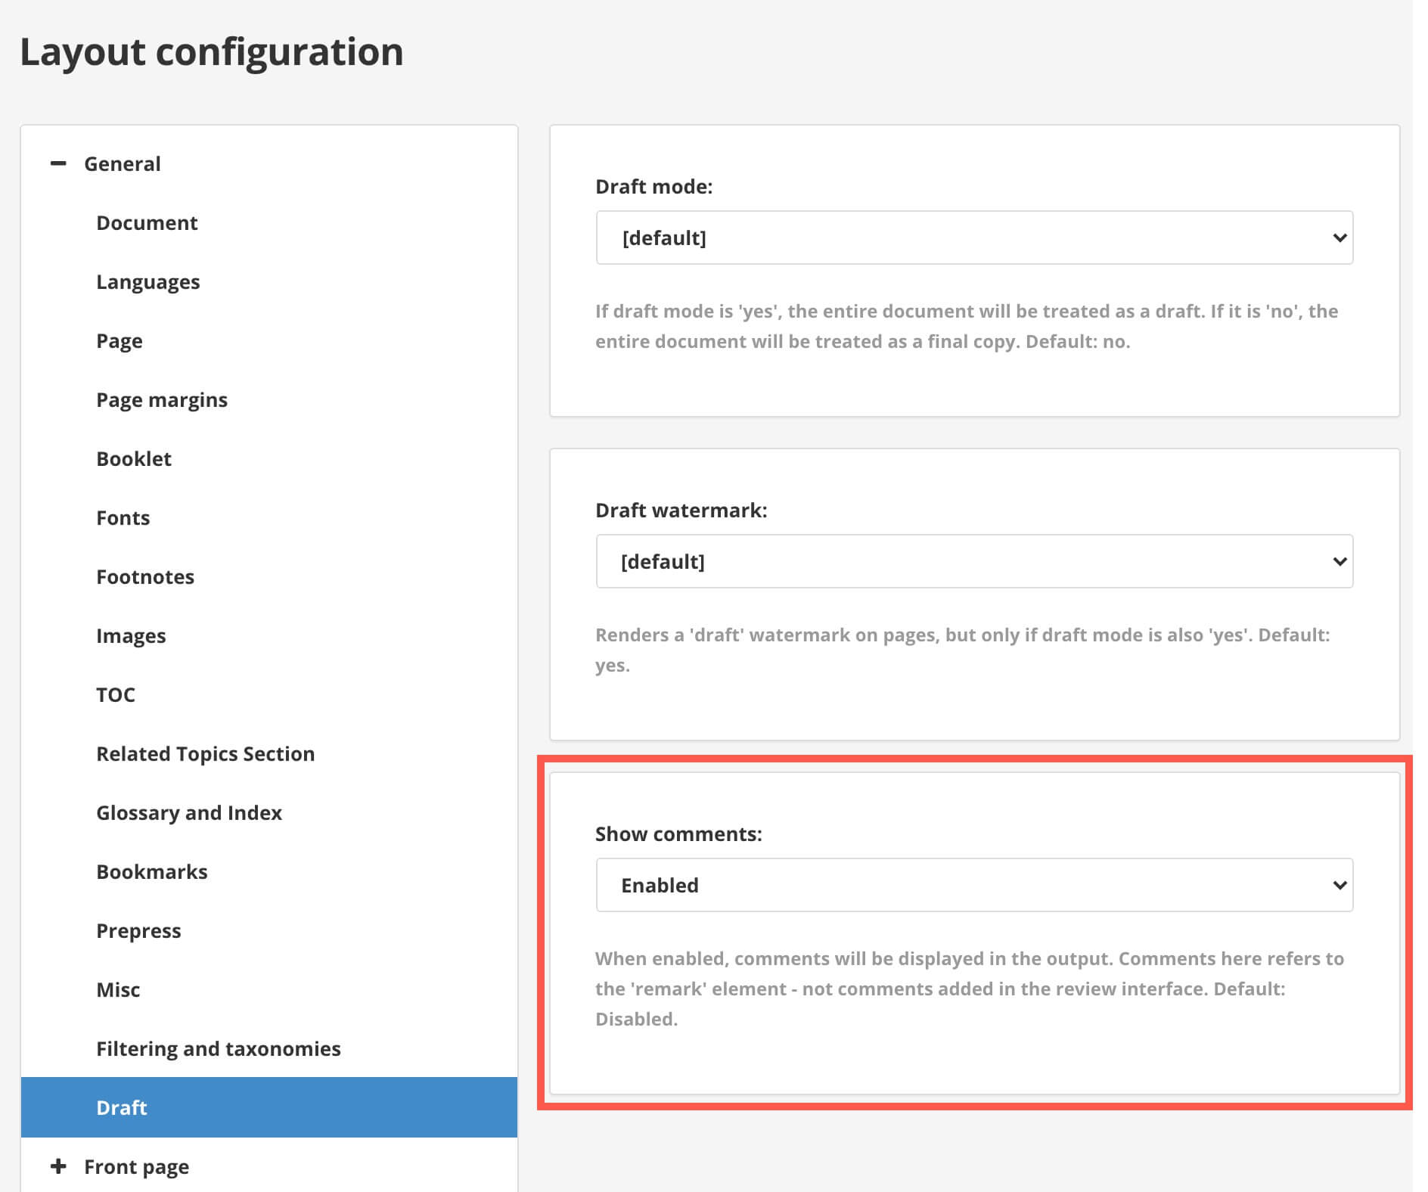The image size is (1428, 1192).
Task: Go to Footnotes settings
Action: click(145, 577)
